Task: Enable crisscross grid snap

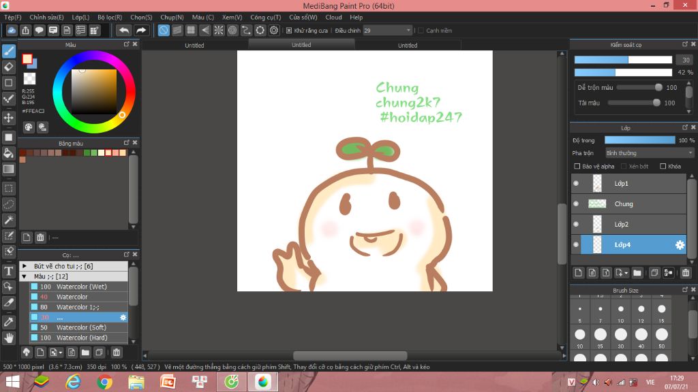Action: (x=191, y=30)
